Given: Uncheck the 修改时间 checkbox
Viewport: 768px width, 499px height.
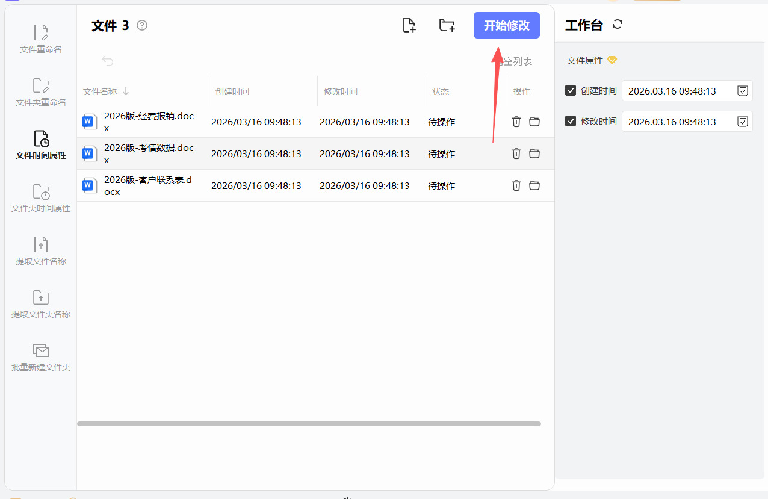Looking at the screenshot, I should [571, 121].
